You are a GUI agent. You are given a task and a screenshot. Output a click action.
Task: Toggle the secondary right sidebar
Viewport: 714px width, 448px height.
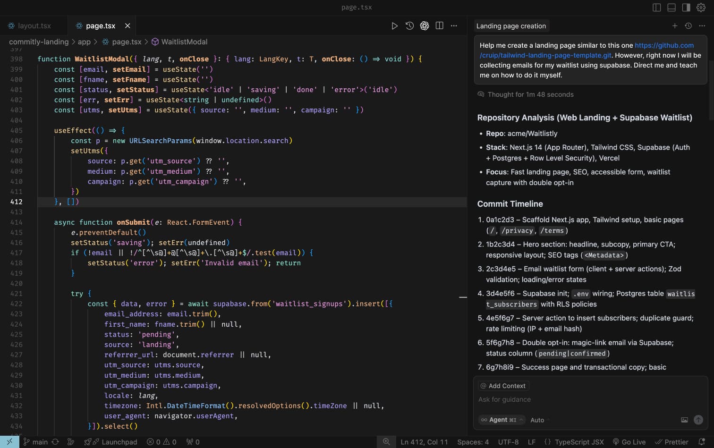(x=686, y=8)
